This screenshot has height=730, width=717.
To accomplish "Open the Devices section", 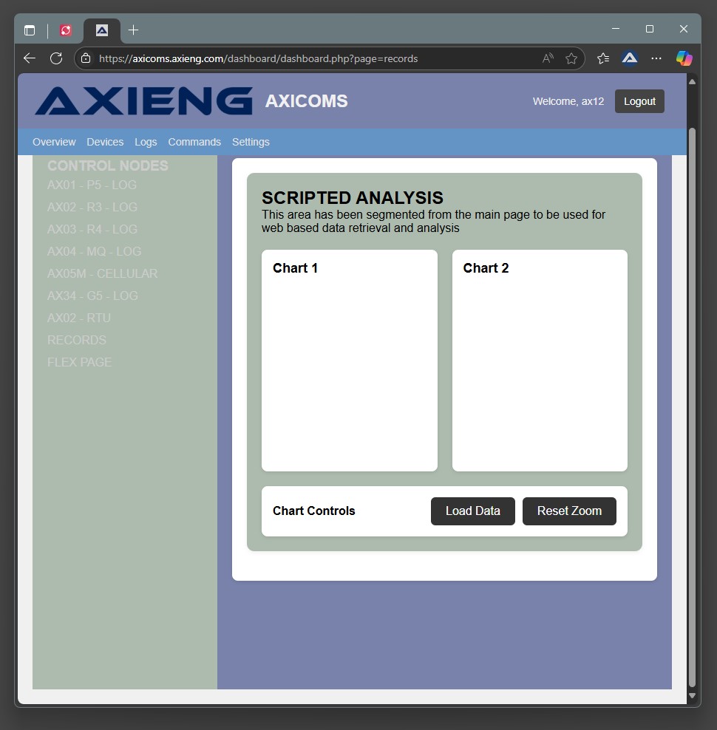I will click(105, 142).
